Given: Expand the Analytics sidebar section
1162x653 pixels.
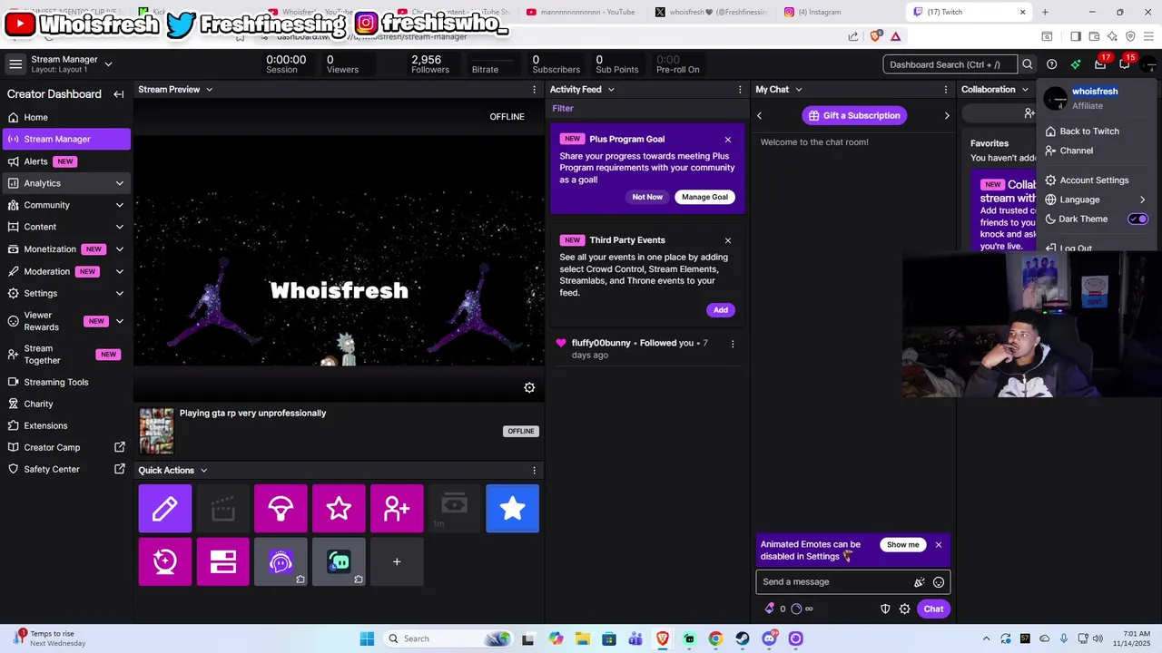Looking at the screenshot, I should (119, 183).
